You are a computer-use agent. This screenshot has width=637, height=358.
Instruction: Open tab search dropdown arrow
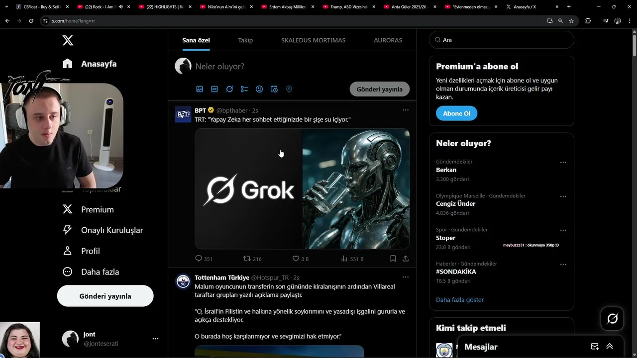[6, 7]
